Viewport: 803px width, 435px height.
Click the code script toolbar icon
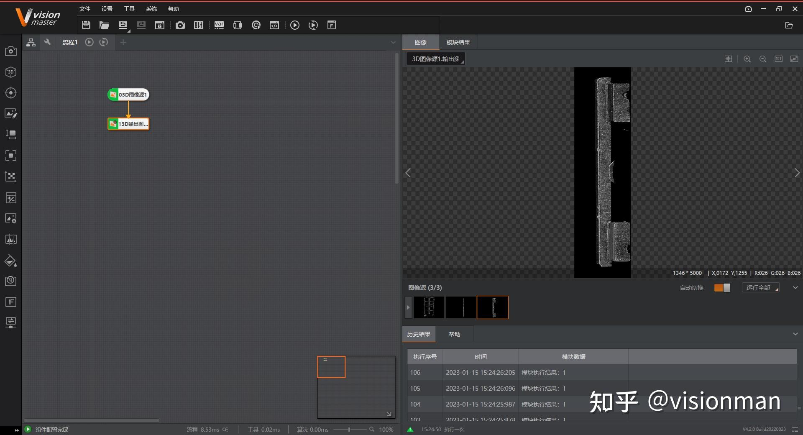(x=274, y=25)
